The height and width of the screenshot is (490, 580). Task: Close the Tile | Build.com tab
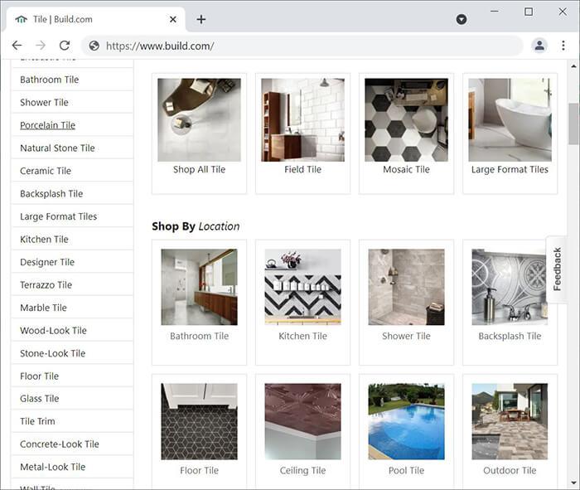click(173, 19)
